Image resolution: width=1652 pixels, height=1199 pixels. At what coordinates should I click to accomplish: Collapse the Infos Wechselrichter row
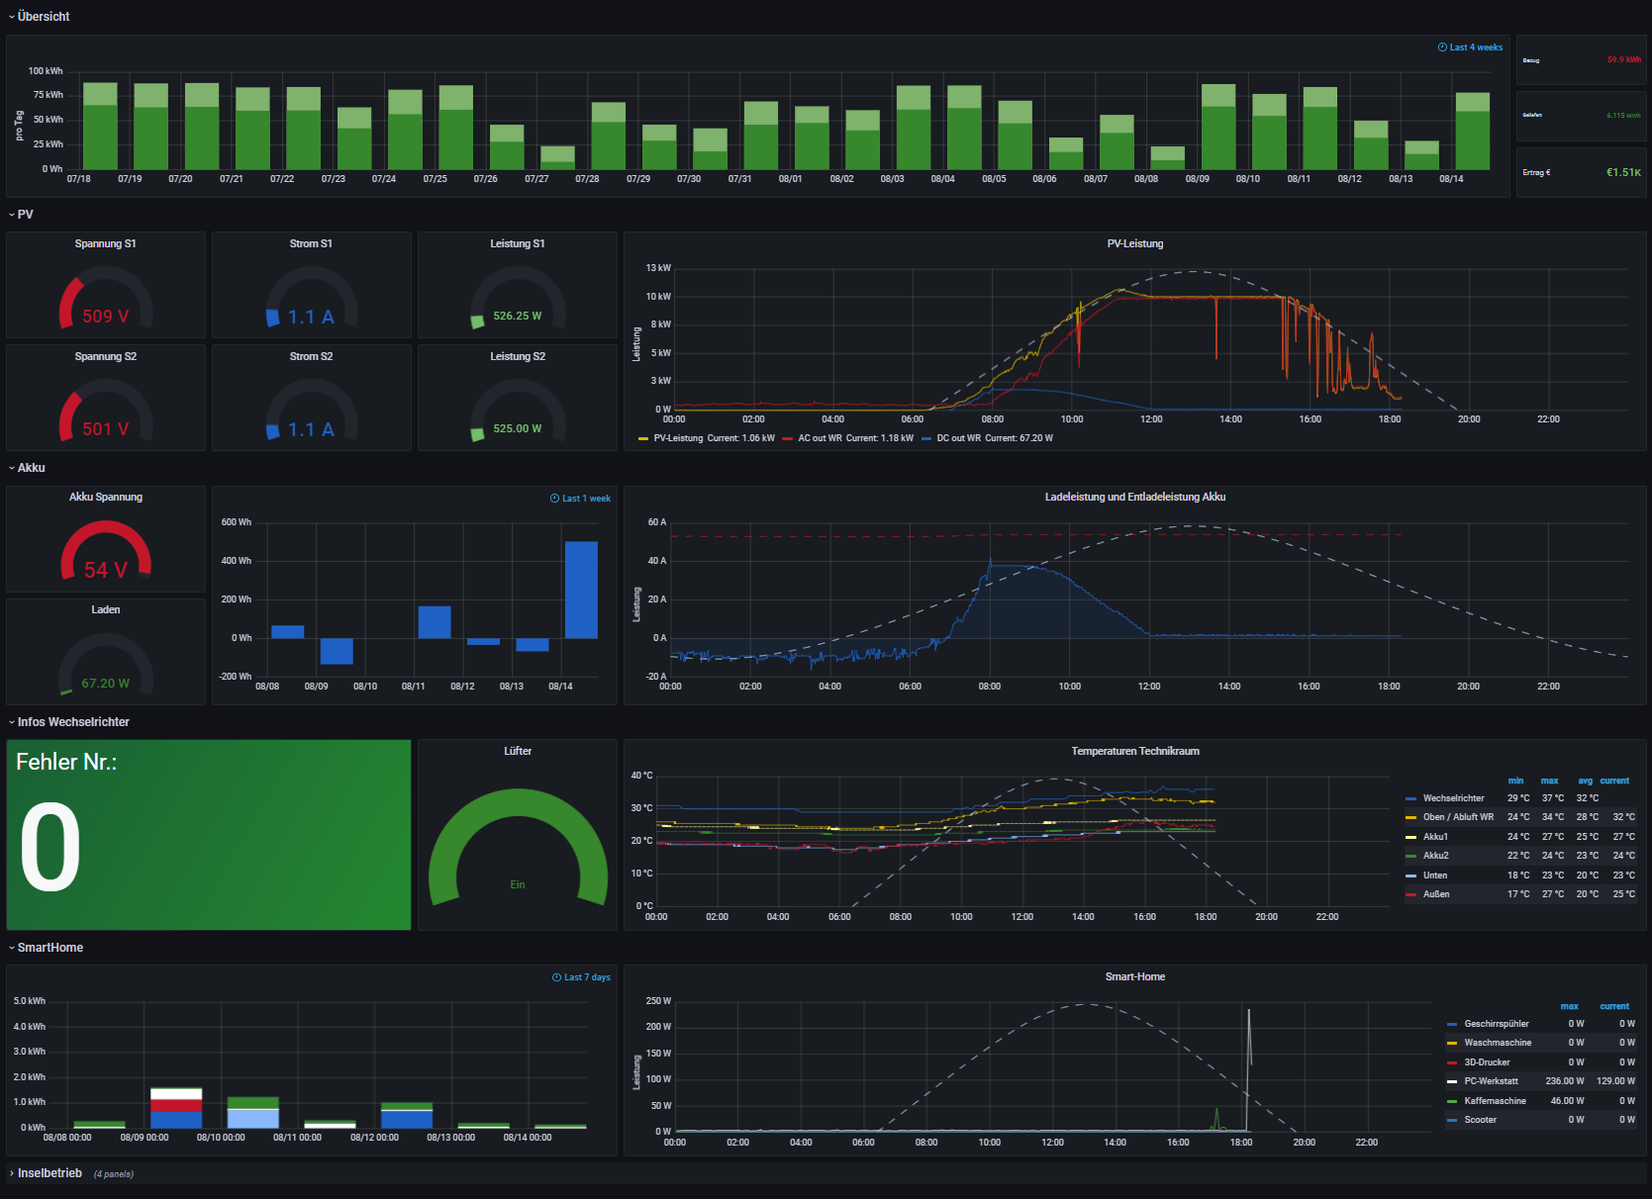(x=72, y=722)
